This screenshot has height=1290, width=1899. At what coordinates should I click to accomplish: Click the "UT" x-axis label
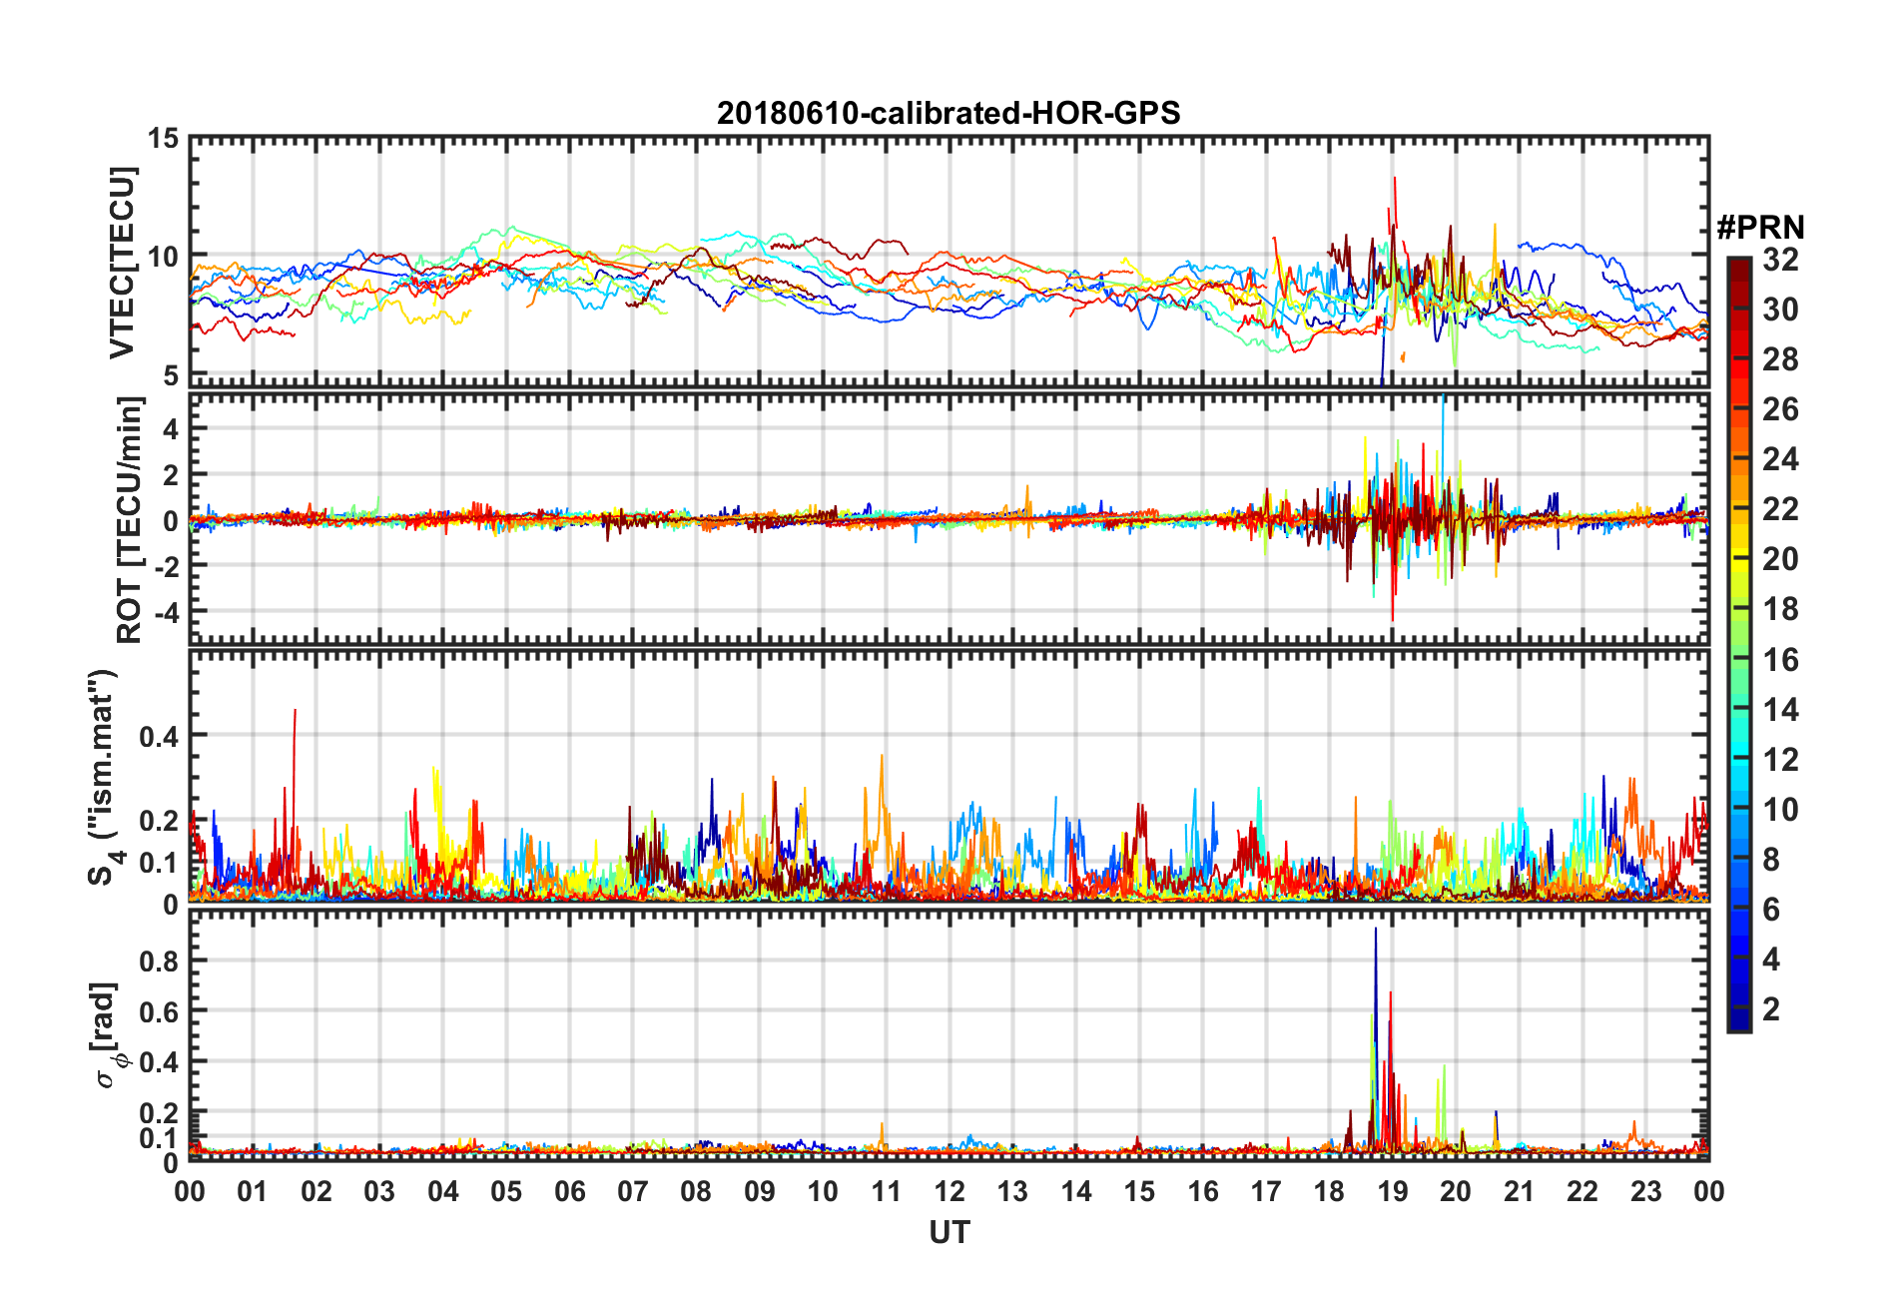[949, 1233]
